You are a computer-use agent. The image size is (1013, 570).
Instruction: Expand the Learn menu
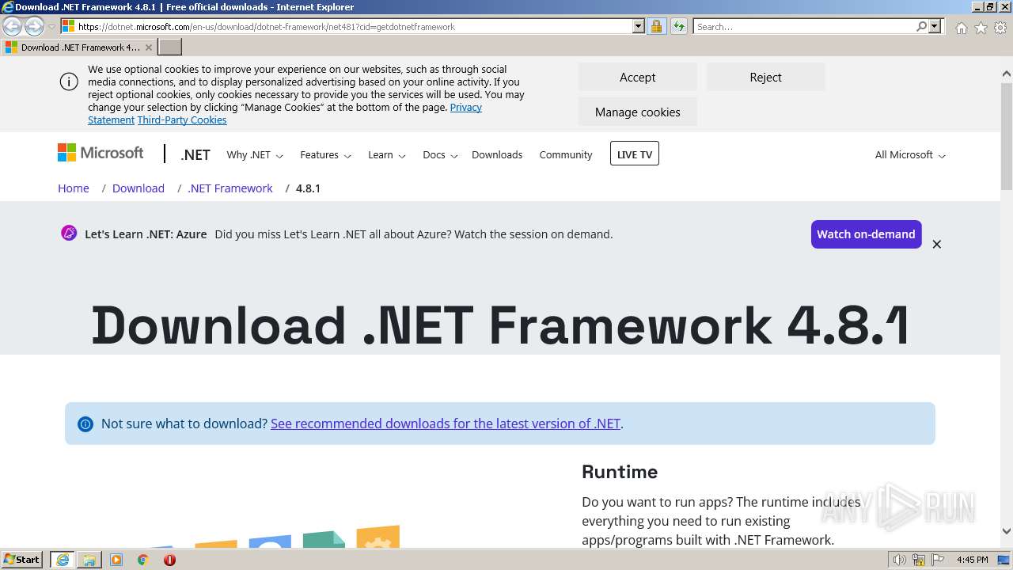(386, 155)
